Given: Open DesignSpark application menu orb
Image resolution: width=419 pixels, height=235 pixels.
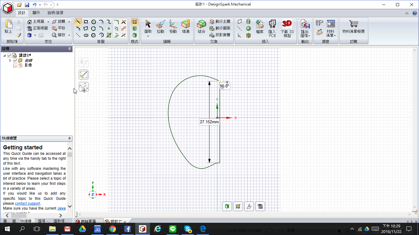Looking at the screenshot, I should pyautogui.click(x=8, y=7).
